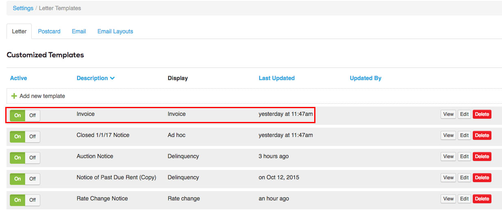The width and height of the screenshot is (502, 211).
Task: Sort by the Description column chevron
Action: [112, 78]
